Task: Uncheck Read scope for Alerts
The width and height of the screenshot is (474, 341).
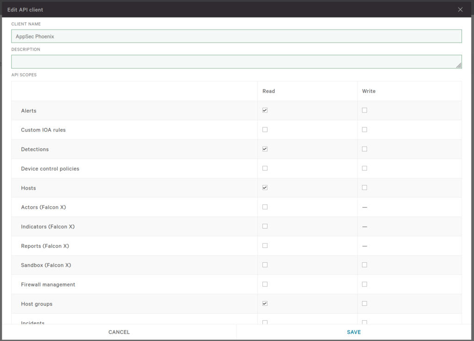Action: [x=265, y=110]
